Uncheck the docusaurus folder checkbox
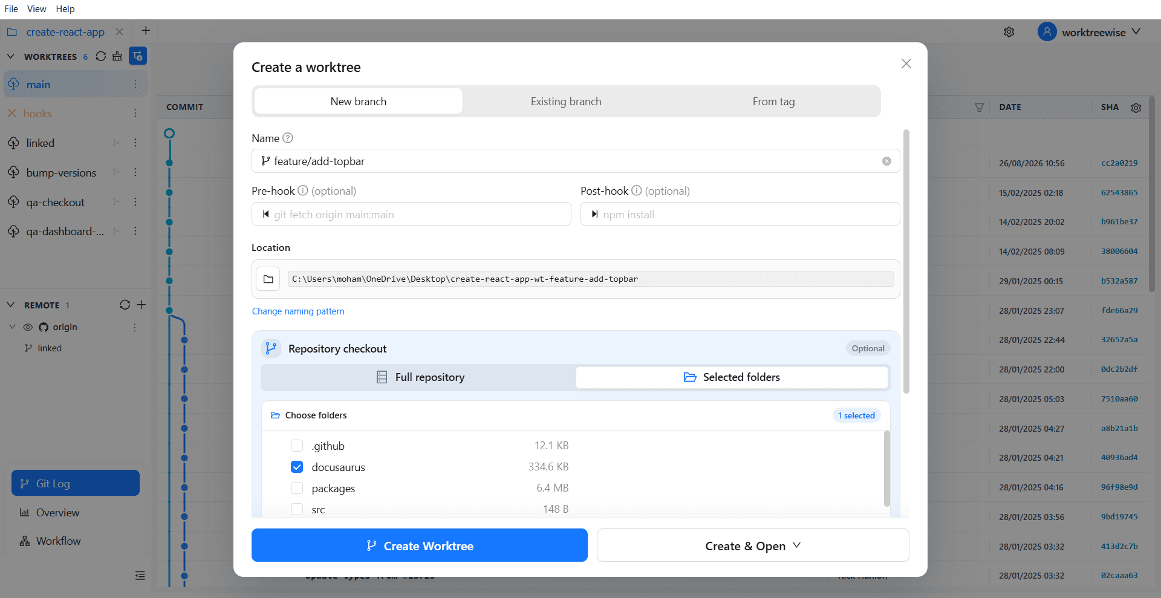1161x598 pixels. [297, 467]
